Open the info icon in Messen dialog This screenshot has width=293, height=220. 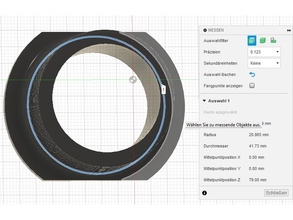pos(204,192)
